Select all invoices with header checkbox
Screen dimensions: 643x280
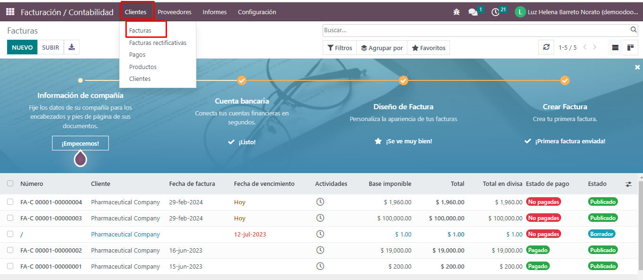[10, 184]
